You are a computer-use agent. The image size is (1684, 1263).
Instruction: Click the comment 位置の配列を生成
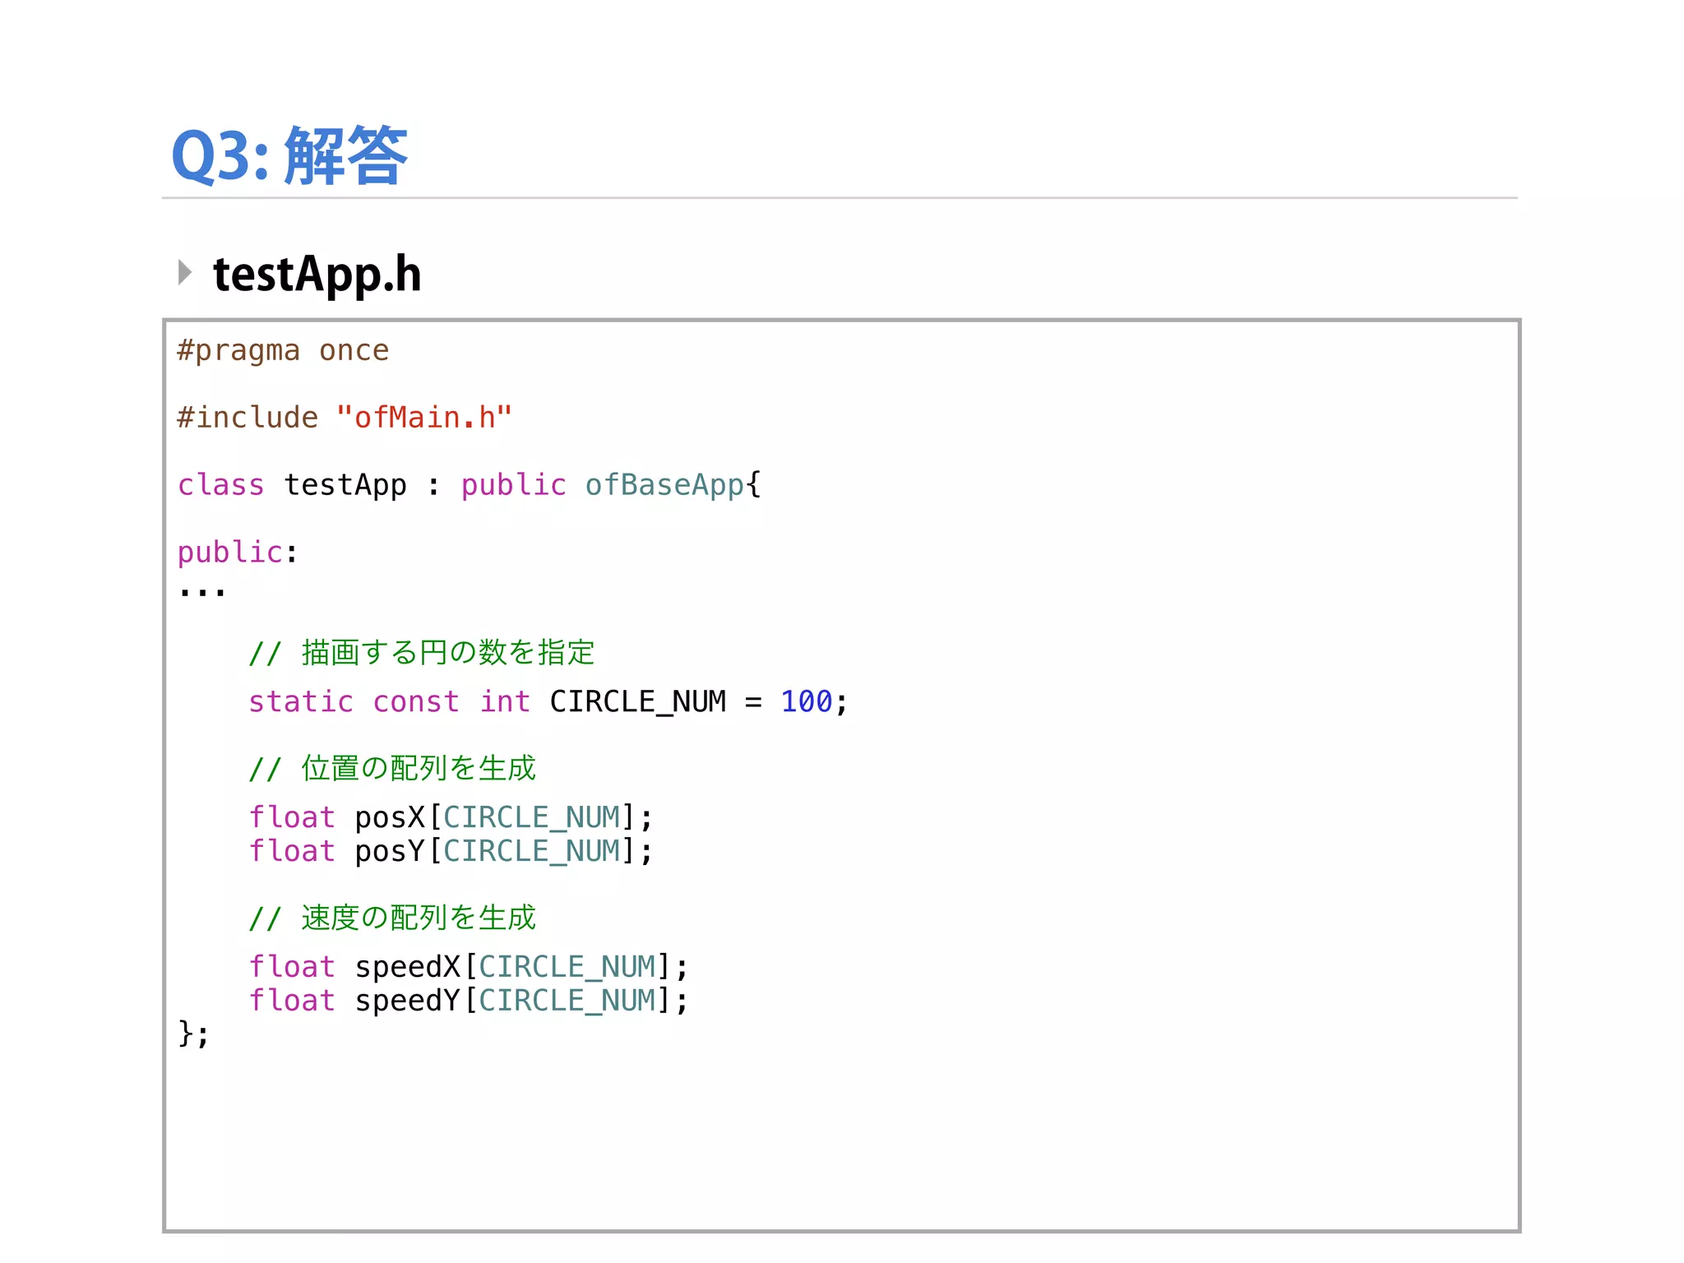(x=392, y=768)
